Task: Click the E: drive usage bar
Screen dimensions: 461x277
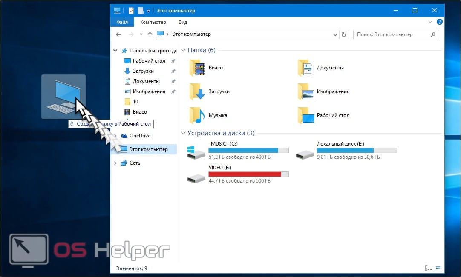Action: point(357,150)
